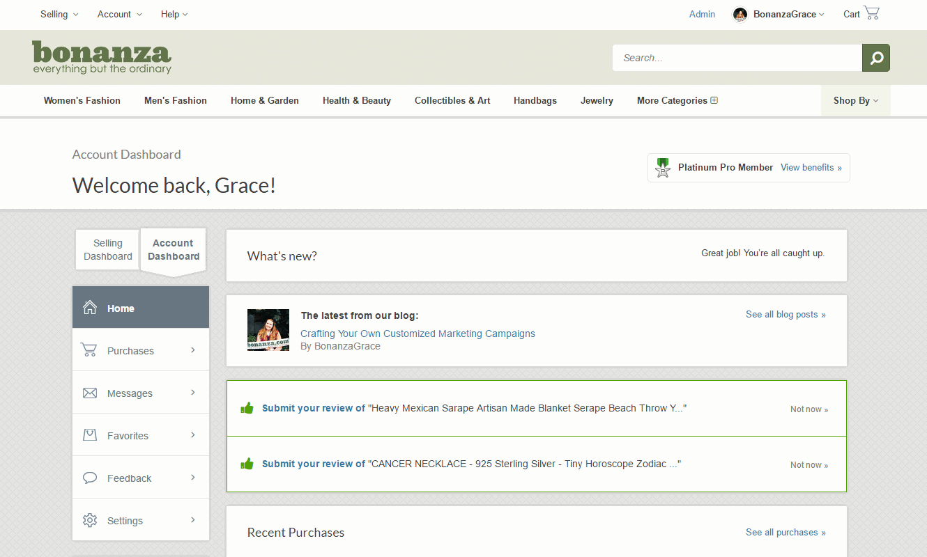Click Submit your review of Mexican Sarape
This screenshot has height=557, width=927.
pos(314,408)
